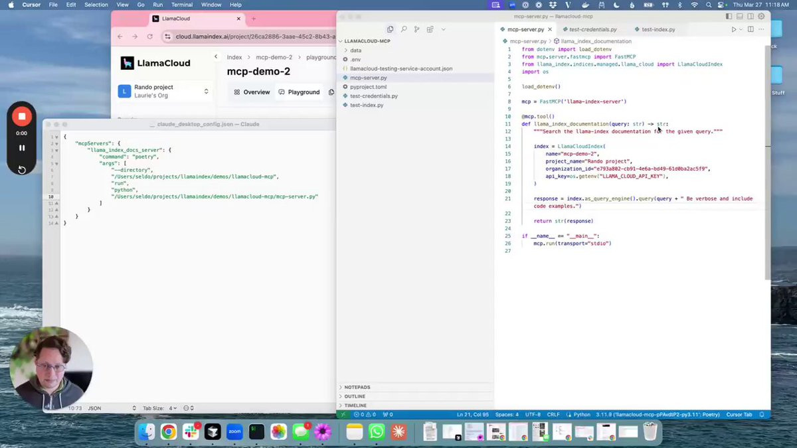Pause the screen recording
Screen dimensions: 797x448
(21, 148)
